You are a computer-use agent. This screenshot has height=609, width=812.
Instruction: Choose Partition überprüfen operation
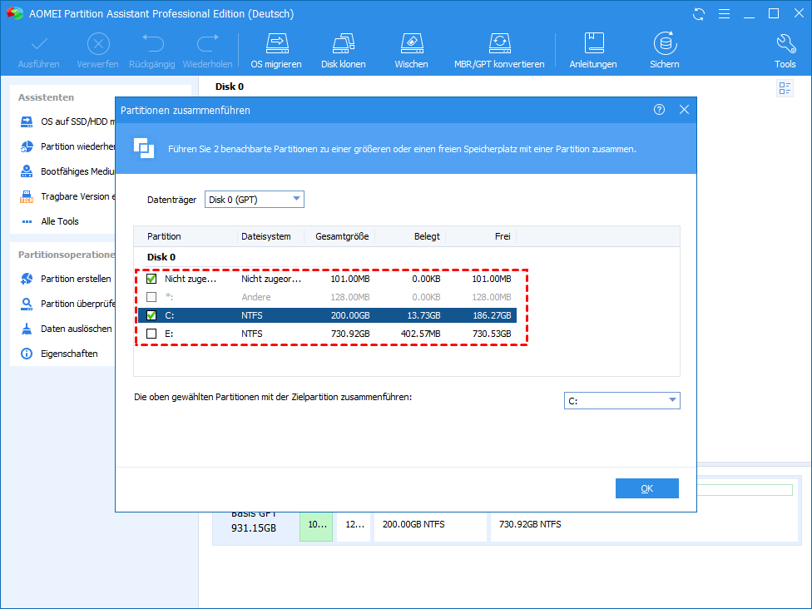67,304
